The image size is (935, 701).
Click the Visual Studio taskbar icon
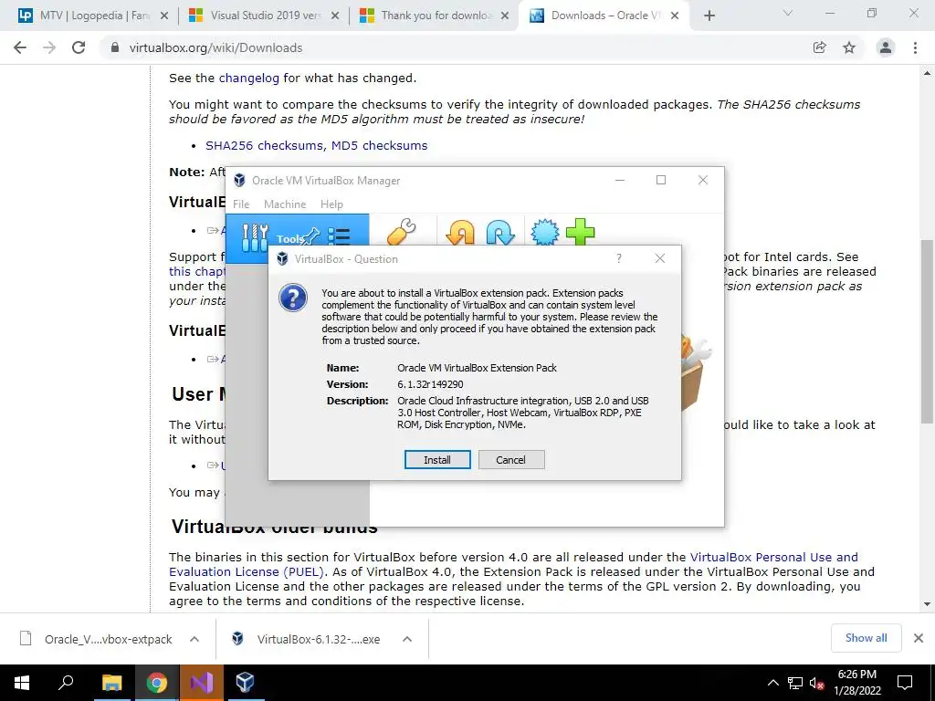click(x=202, y=683)
